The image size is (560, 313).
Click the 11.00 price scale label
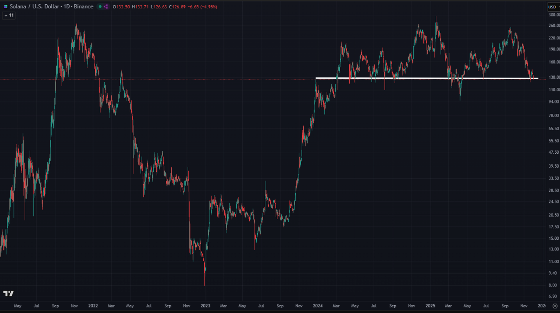[554, 261]
